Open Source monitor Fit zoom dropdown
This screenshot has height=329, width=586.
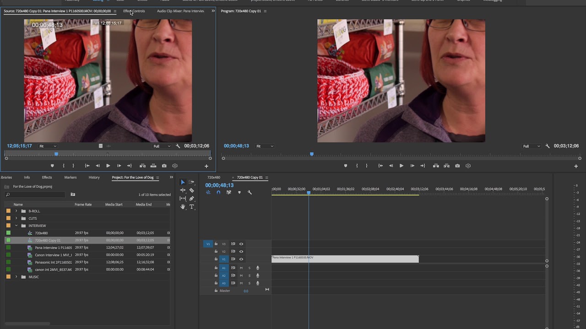click(47, 146)
